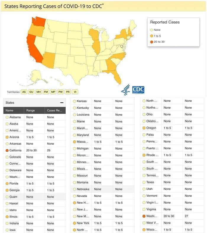Screen dimensions: 207x233
Task: Select the AS territory button
Action: coord(24,92)
